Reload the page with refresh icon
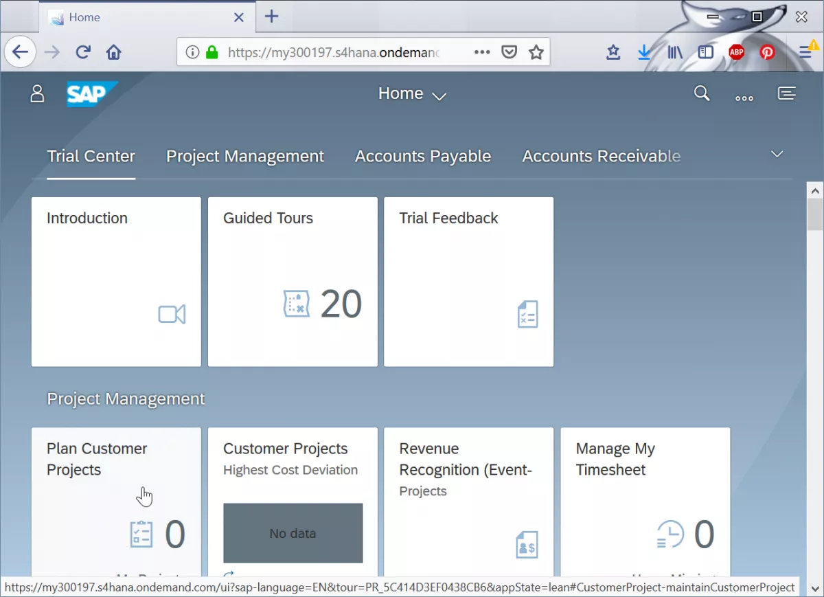The width and height of the screenshot is (824, 597). tap(83, 52)
